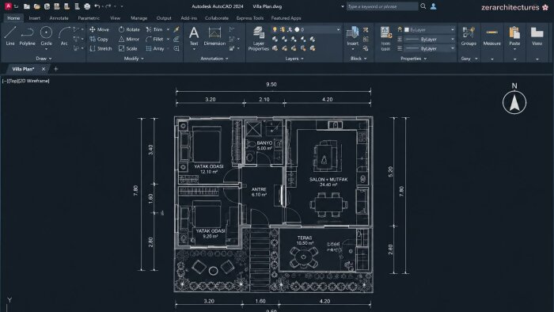Open the Manage ribbon tab

138,17
